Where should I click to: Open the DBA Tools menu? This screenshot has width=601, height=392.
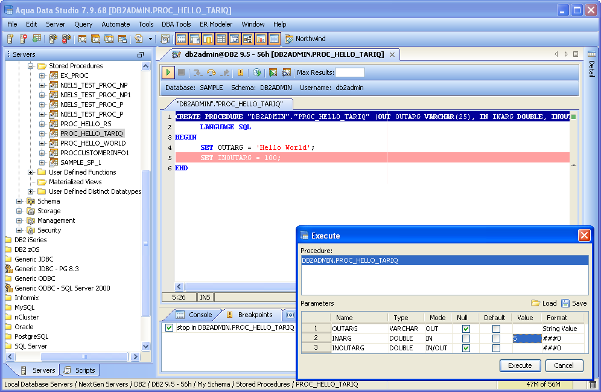pos(176,24)
